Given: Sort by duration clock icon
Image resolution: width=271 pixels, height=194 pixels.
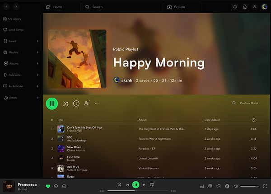Looking at the screenshot, I should [x=253, y=120].
